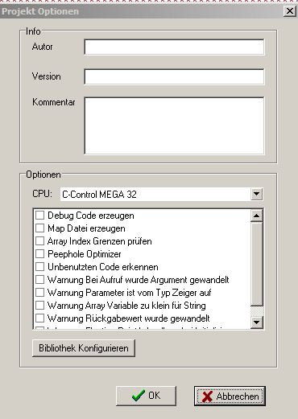The height and width of the screenshot is (419, 298).
Task: Enable Warnung Array Variable zu klein
Action: 39,306
